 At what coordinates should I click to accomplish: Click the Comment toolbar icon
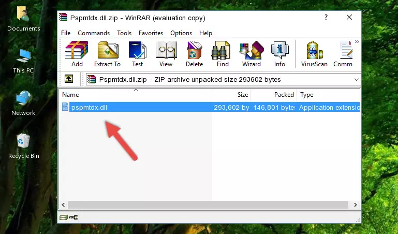(343, 54)
